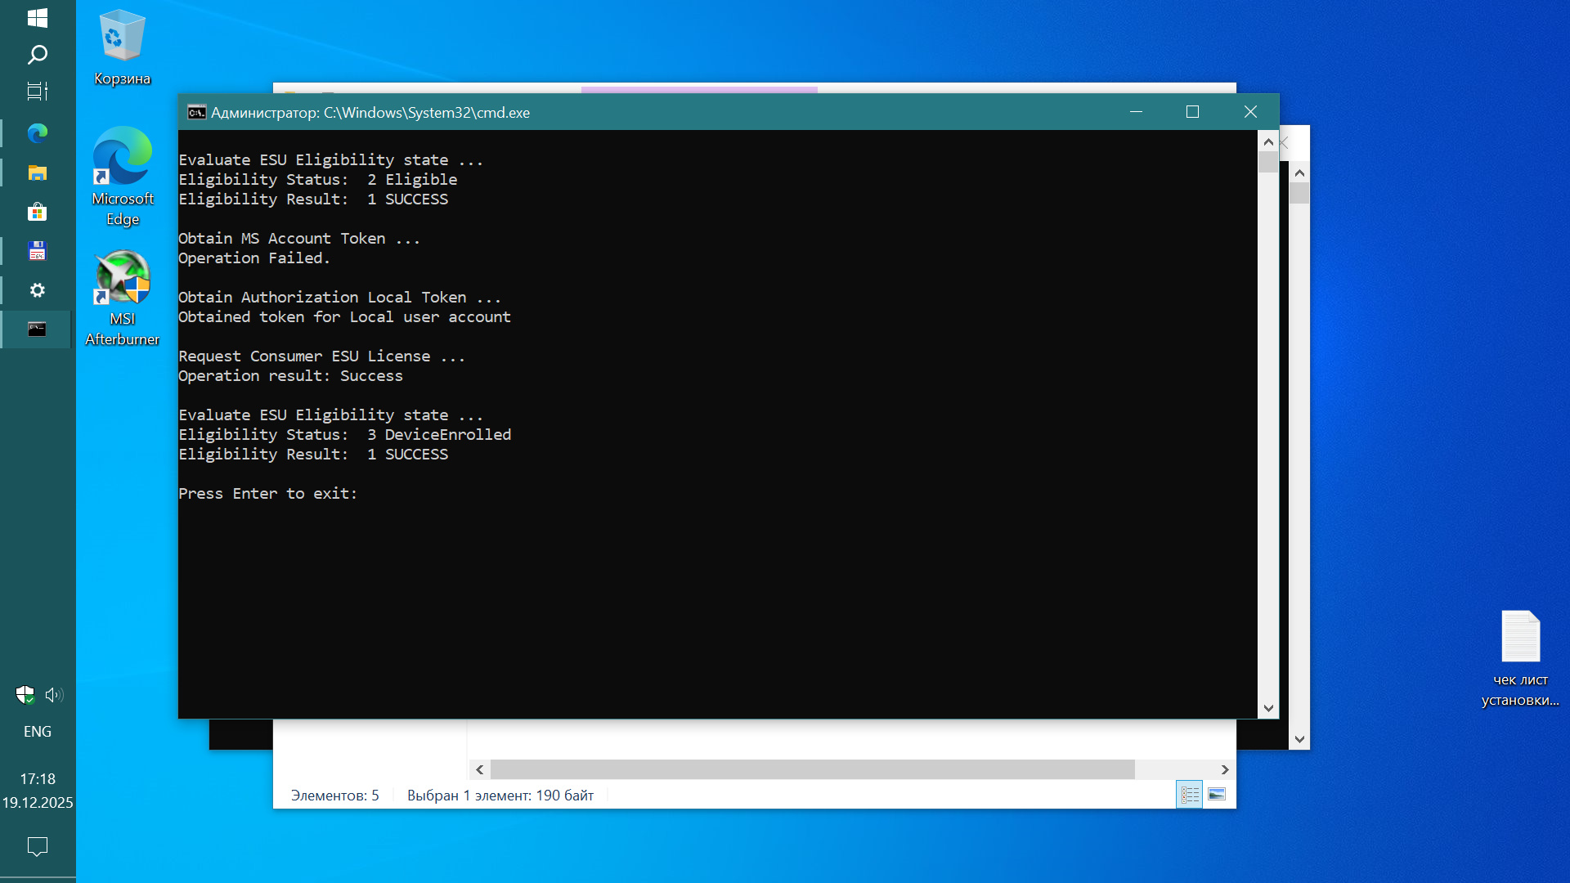Viewport: 1570px width, 883px height.
Task: Open Windows Security shield tray icon
Action: click(x=25, y=695)
